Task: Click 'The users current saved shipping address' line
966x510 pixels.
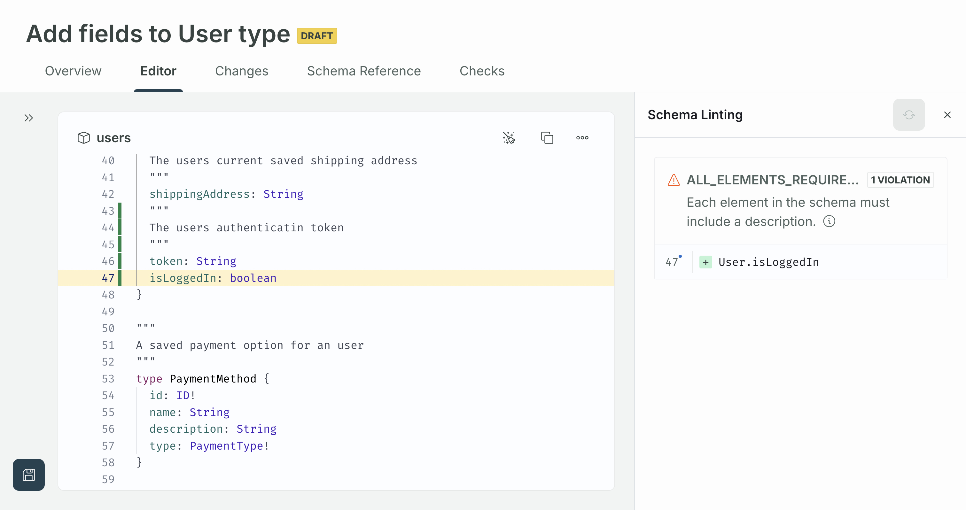Action: (x=283, y=160)
